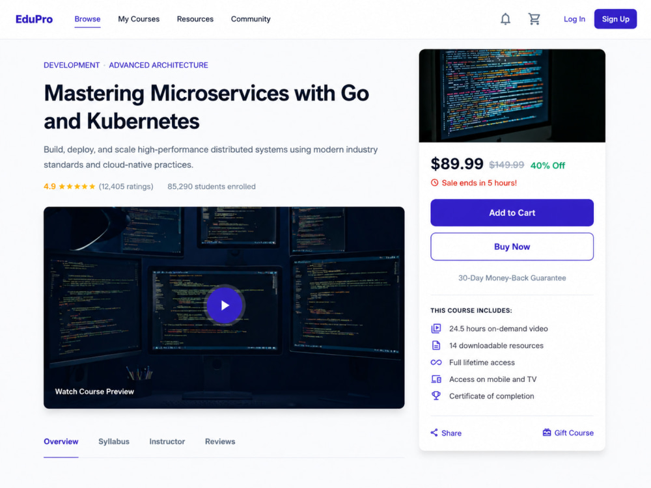Open the Resources menu item
This screenshot has width=651, height=488.
(x=195, y=19)
